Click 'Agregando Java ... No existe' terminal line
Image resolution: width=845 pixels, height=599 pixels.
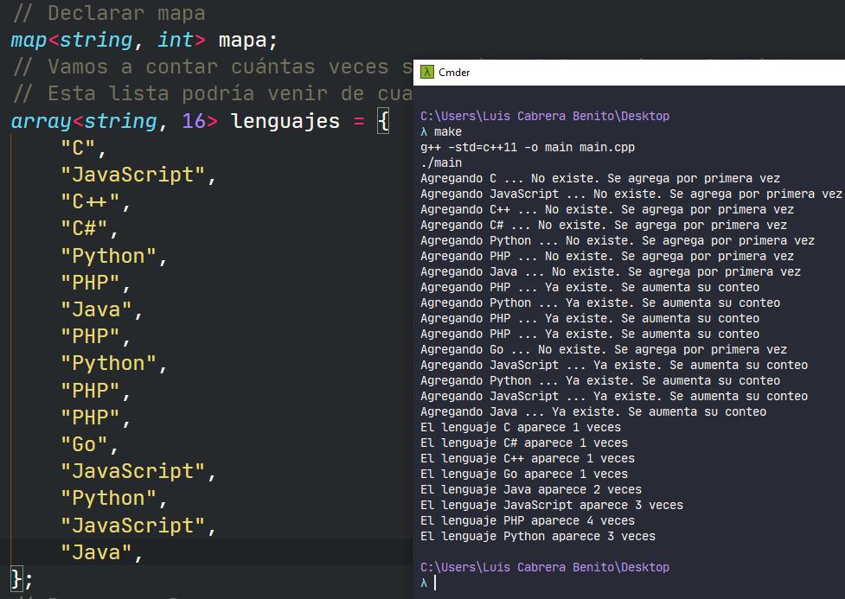pos(611,272)
